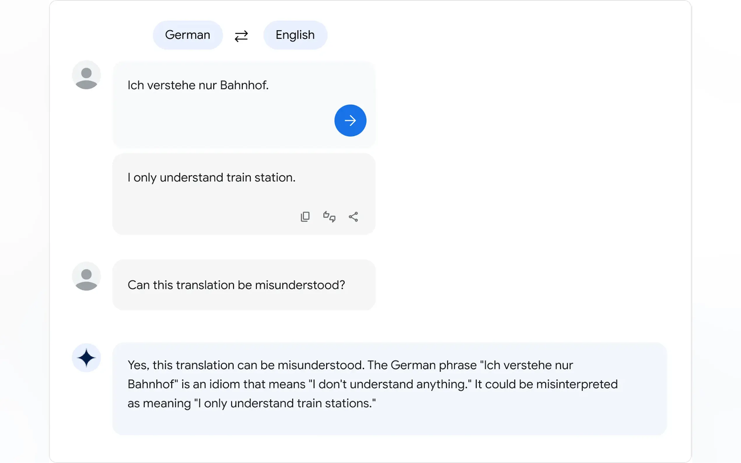Swap the German and English languages
This screenshot has height=463, width=741.
tap(241, 36)
